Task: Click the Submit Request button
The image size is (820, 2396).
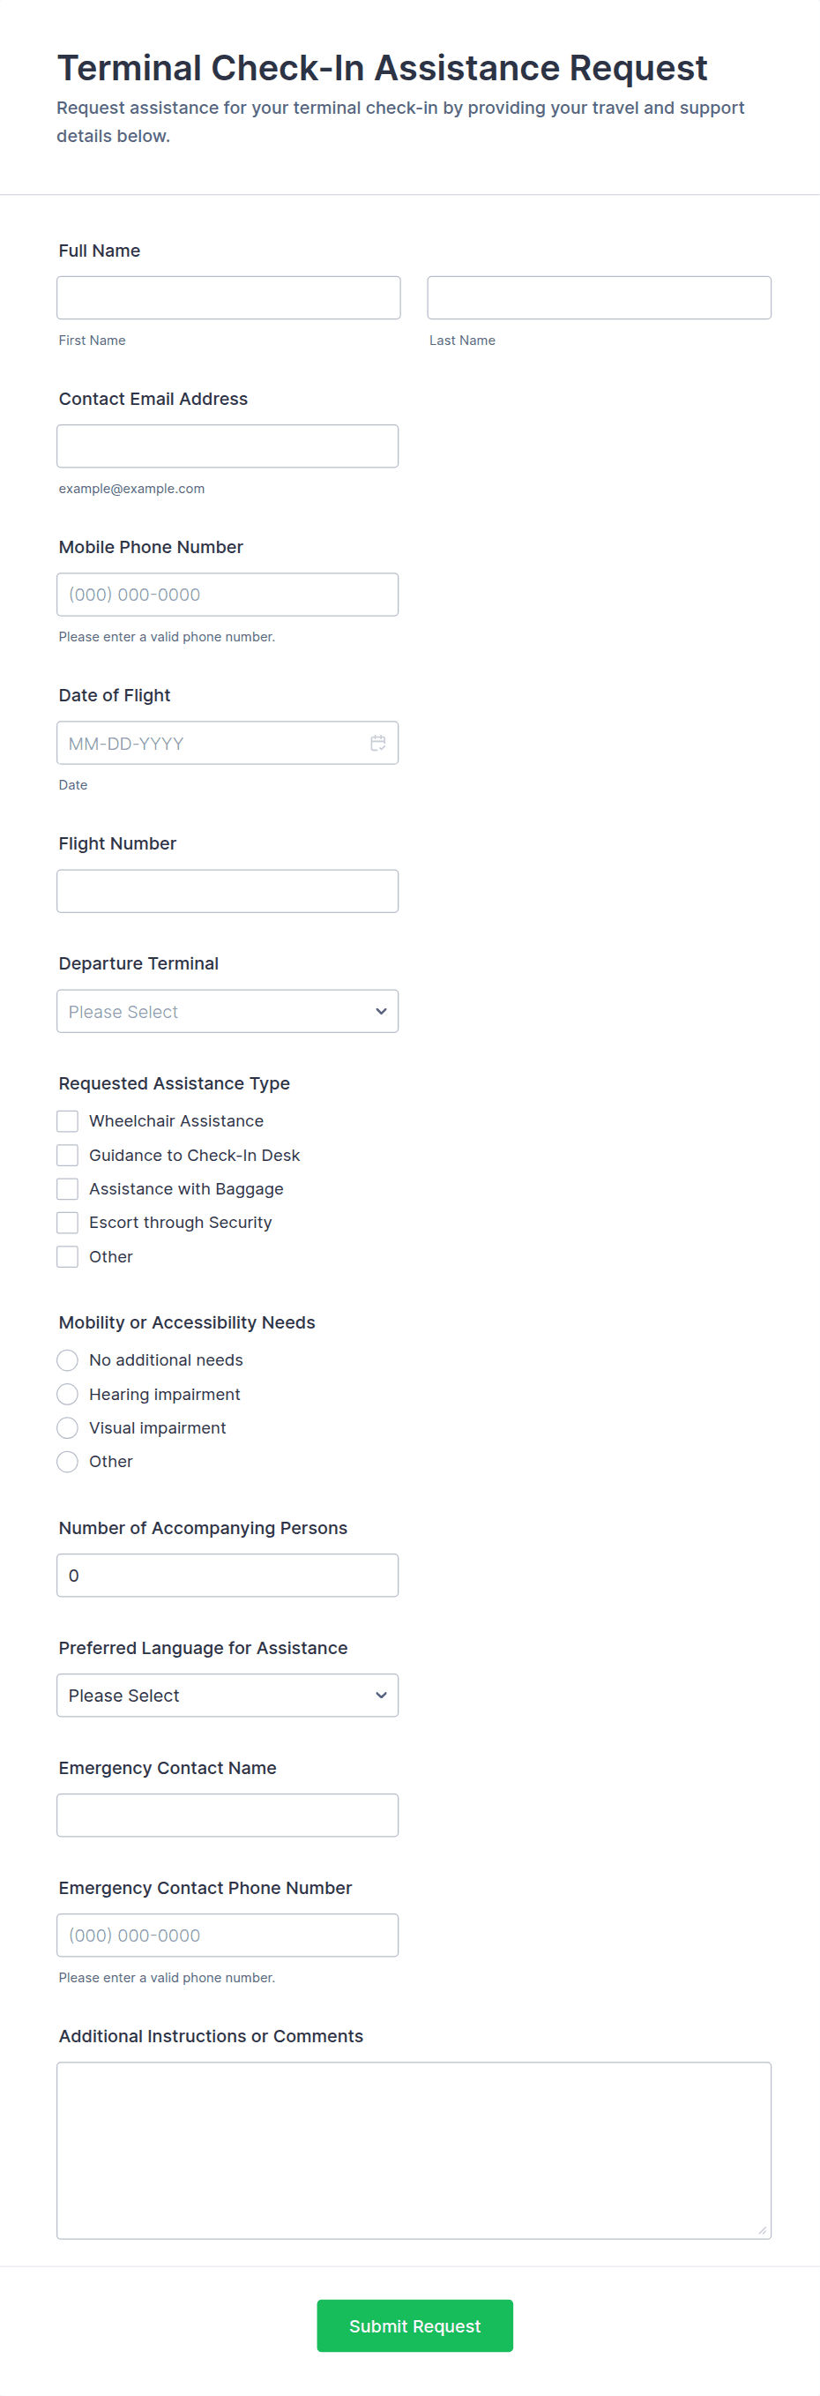Action: coord(414,2325)
